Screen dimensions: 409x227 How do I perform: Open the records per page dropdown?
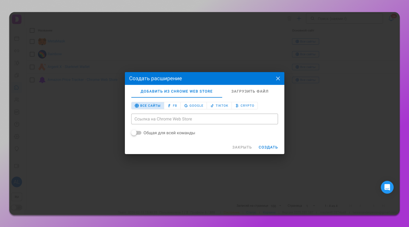[x=277, y=206]
